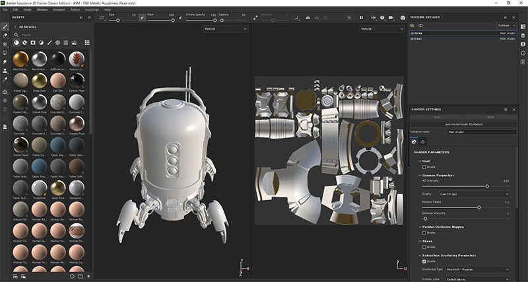Pause rendering with the pause icon
Image resolution: width=528 pixels, height=282 pixels.
click(x=361, y=17)
